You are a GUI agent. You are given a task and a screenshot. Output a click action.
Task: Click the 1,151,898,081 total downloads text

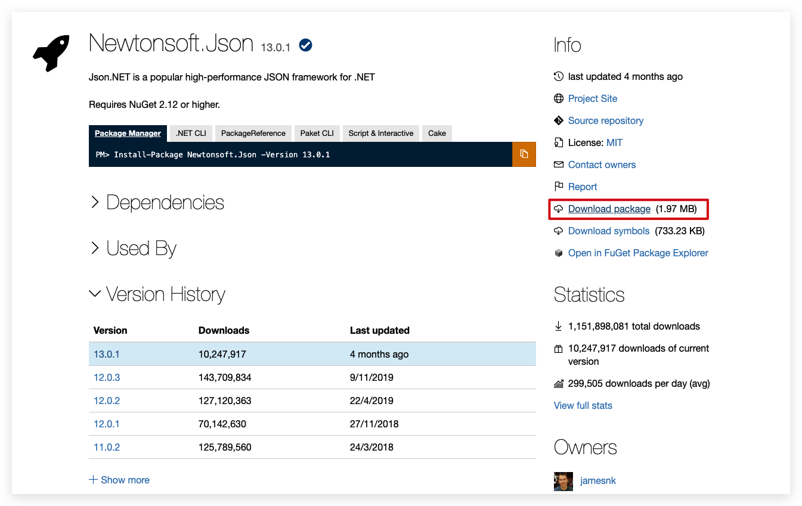634,326
